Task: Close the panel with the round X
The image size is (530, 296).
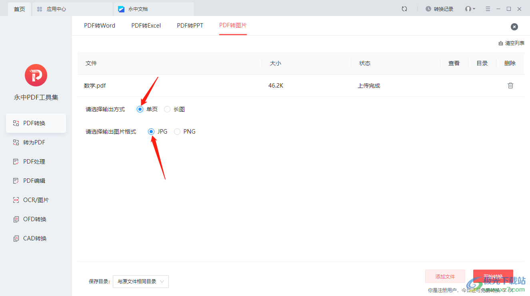Action: click(x=514, y=27)
